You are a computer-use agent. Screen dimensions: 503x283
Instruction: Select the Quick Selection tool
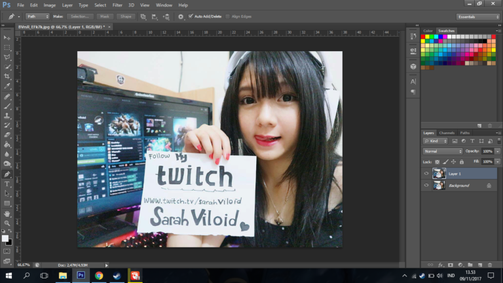tap(7, 67)
